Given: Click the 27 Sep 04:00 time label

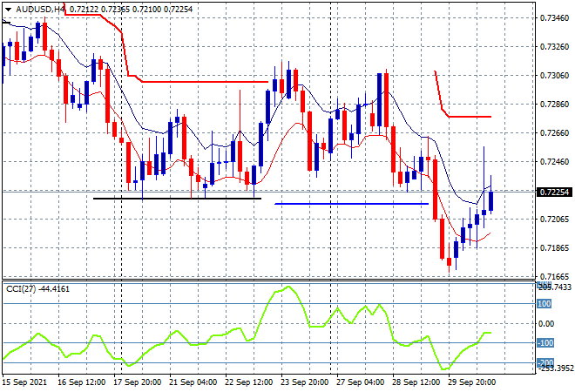Looking at the screenshot, I should point(360,382).
